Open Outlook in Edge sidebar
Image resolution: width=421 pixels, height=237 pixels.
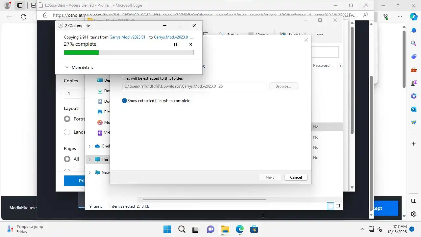point(414,109)
